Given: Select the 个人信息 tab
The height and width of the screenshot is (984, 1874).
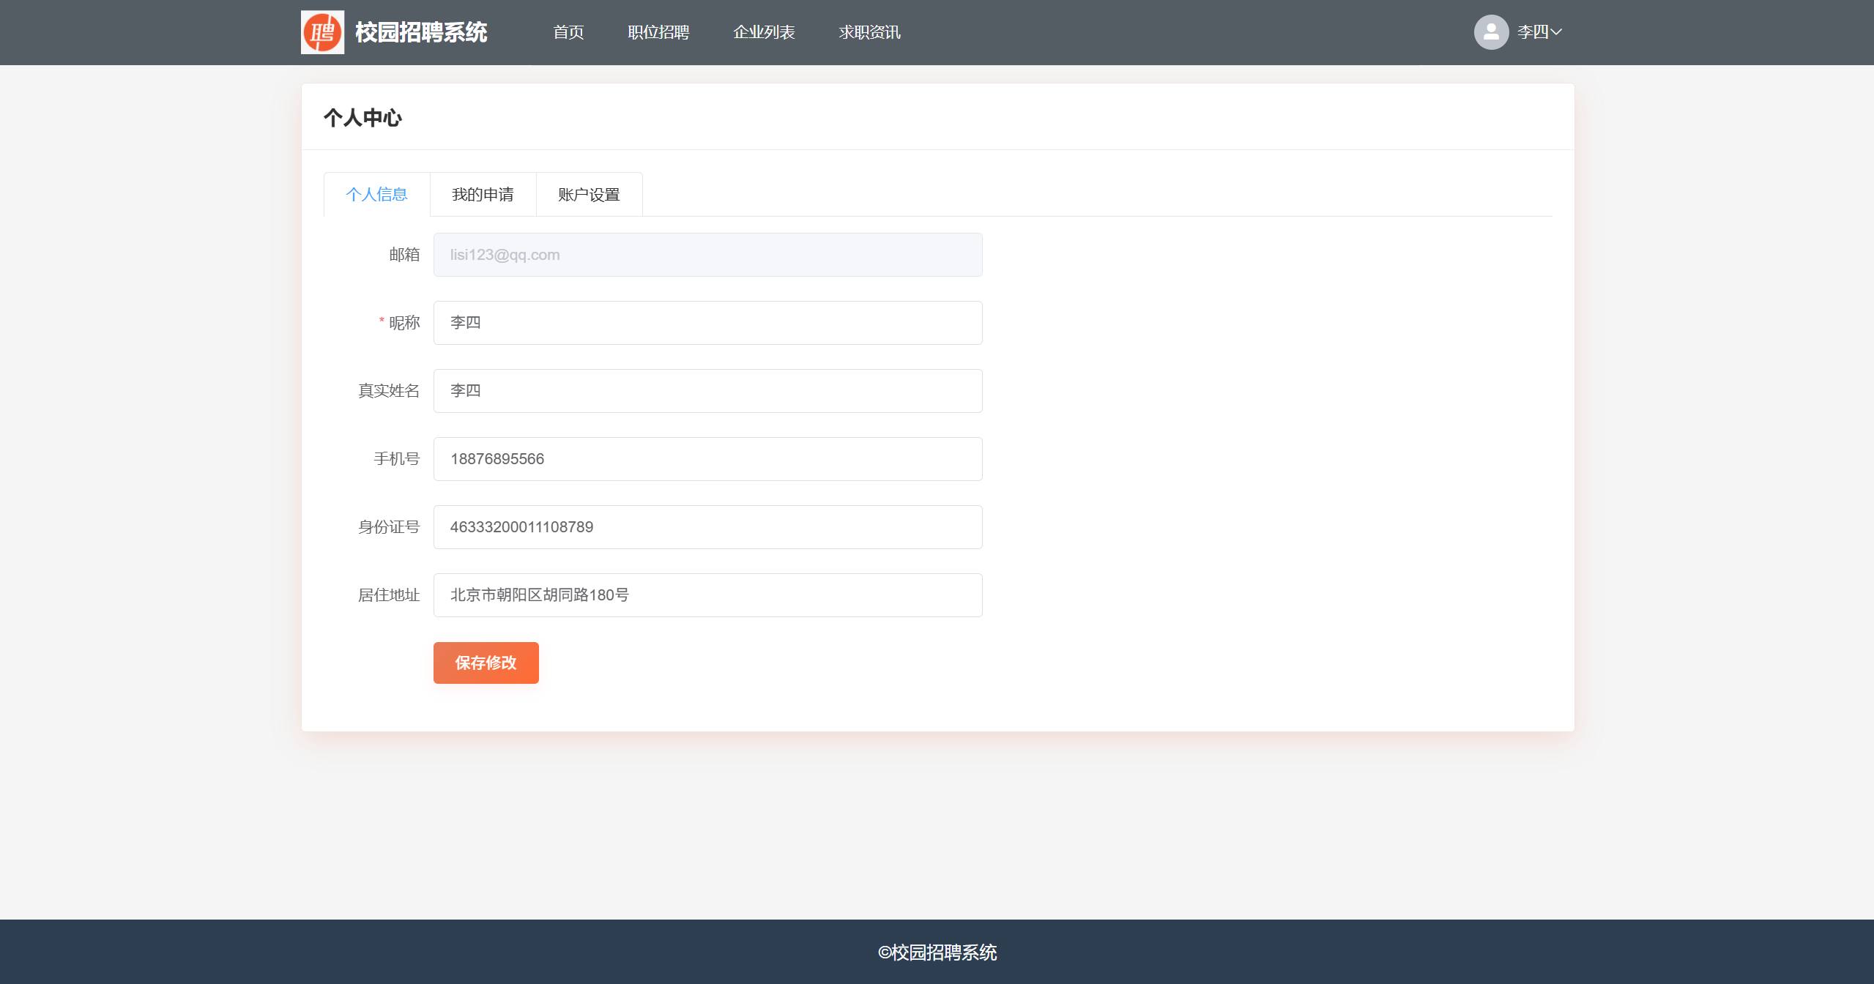Looking at the screenshot, I should click(376, 195).
